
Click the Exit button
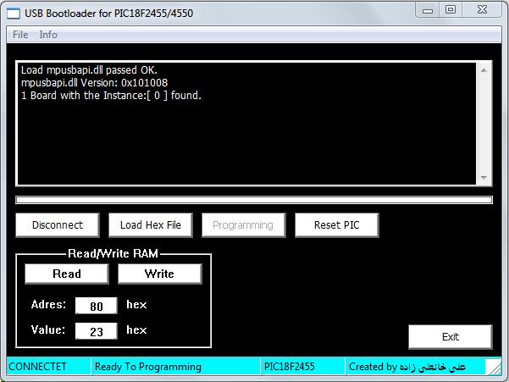click(450, 336)
